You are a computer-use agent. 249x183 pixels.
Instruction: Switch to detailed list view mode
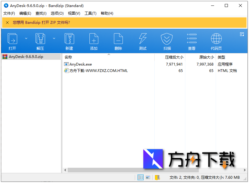tap(140, 177)
